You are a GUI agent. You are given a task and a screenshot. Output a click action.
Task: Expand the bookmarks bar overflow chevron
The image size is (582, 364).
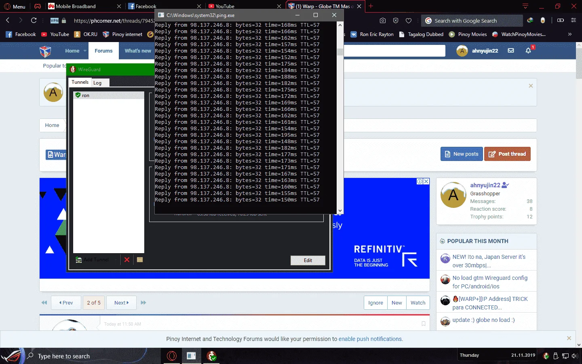point(570,34)
